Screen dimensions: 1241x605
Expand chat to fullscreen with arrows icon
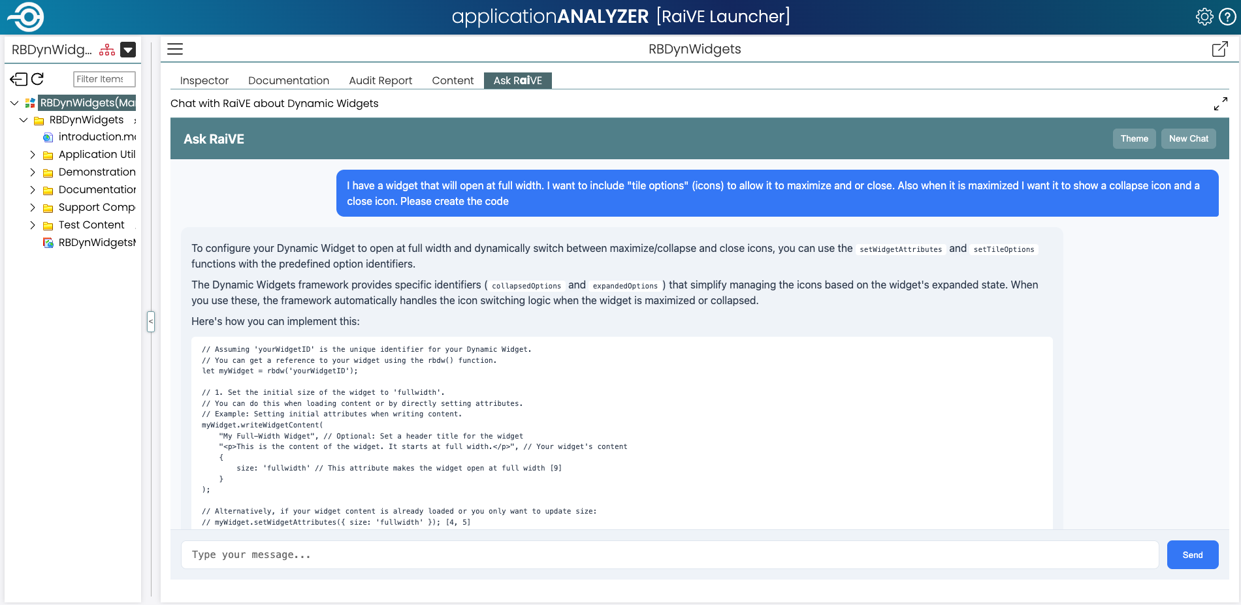(1220, 104)
